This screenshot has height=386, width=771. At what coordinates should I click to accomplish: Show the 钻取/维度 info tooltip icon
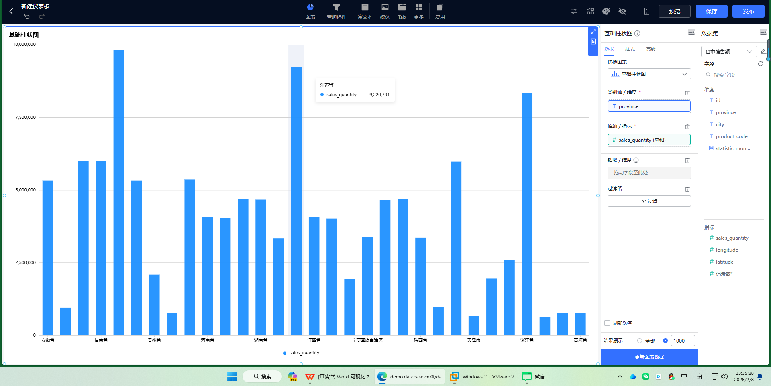tap(636, 160)
